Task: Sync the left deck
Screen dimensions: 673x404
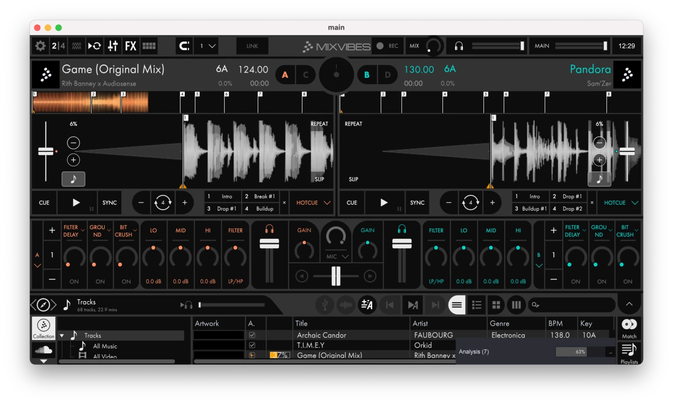Action: pos(109,203)
